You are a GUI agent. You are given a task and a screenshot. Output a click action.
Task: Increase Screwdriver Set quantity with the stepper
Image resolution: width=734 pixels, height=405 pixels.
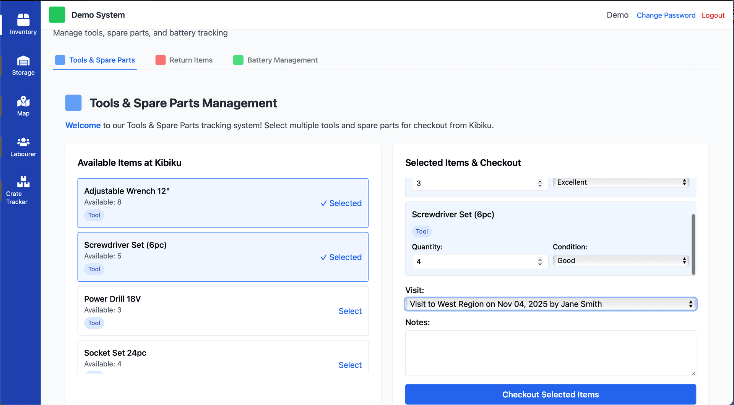click(x=540, y=259)
